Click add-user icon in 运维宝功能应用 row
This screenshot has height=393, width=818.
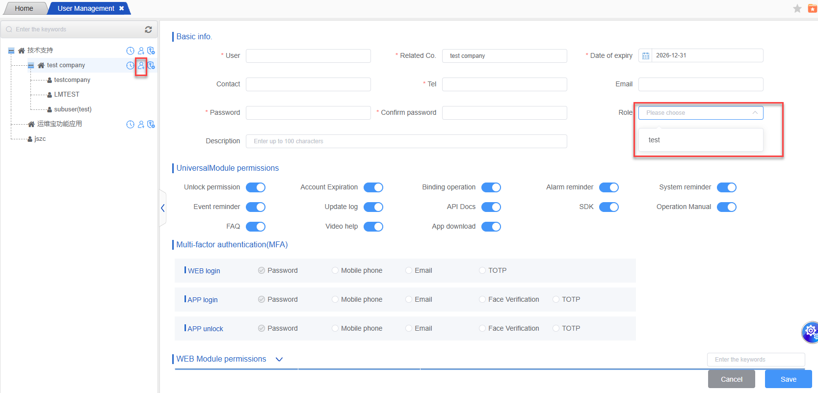141,125
